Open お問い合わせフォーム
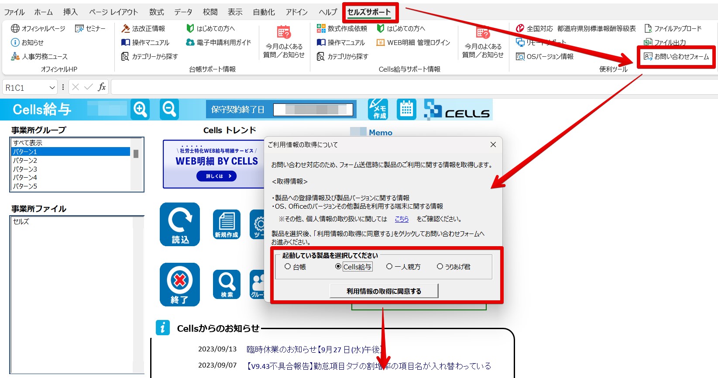Image resolution: width=718 pixels, height=378 pixels. coord(677,56)
